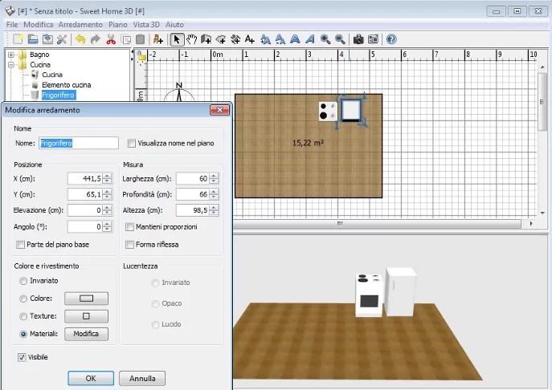Screen dimensions: 552x390
Task: Collapse the Cucina folder in tree
Action: coord(11,64)
